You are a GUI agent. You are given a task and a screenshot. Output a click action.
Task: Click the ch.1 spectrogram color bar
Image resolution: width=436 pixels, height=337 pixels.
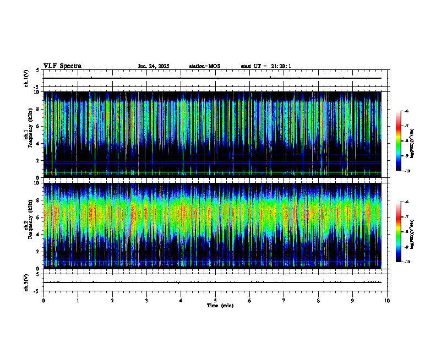[x=399, y=141]
